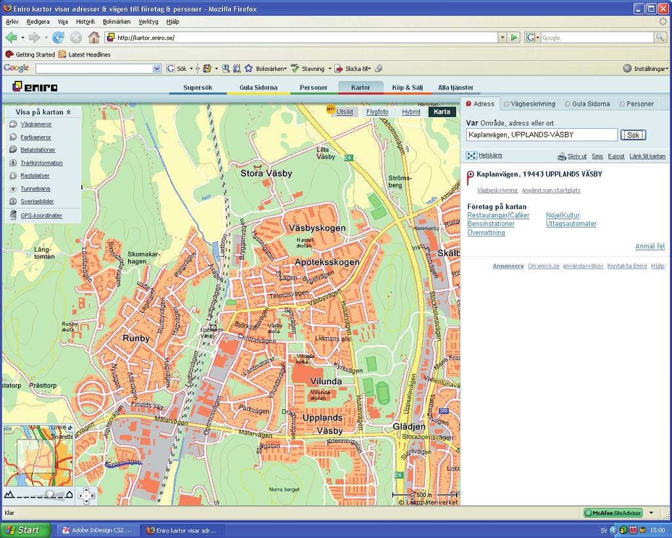The height and width of the screenshot is (538, 672).
Task: Click the overview mini-map thumbnail
Action: pyautogui.click(x=38, y=456)
